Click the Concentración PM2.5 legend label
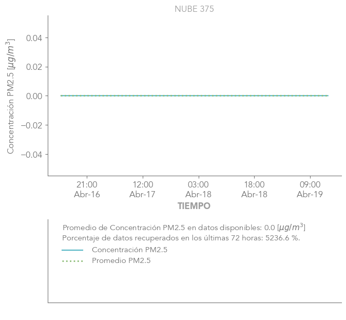 [129, 250]
